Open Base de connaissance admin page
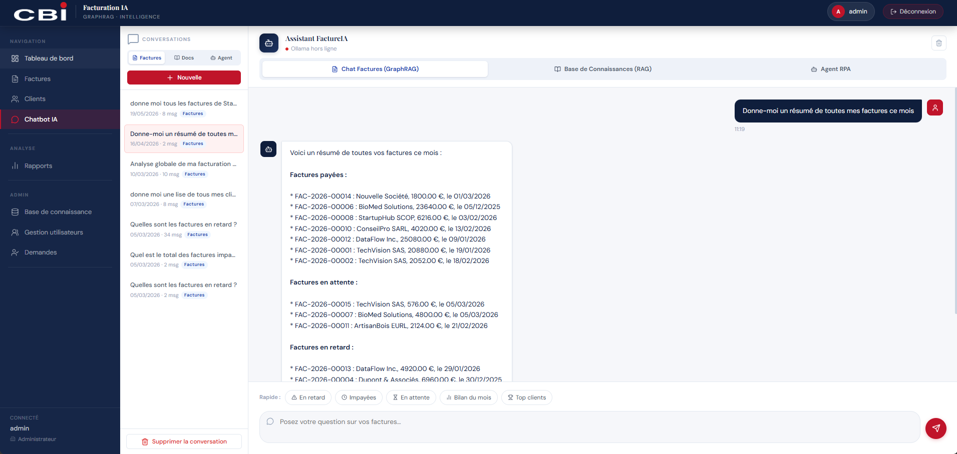 coord(60,212)
